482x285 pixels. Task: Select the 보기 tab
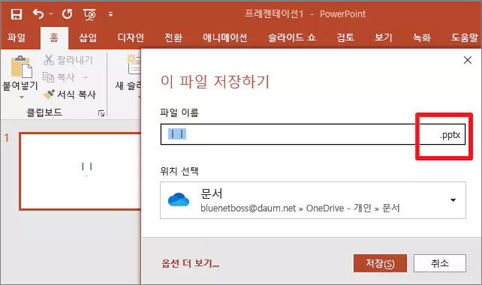pyautogui.click(x=384, y=37)
